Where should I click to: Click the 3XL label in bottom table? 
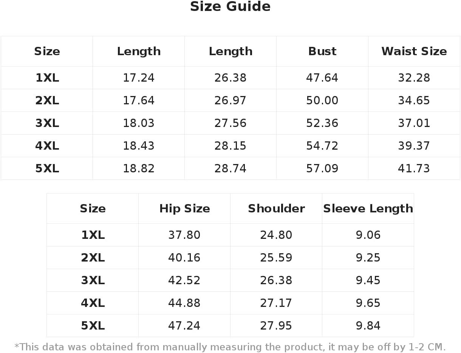93,280
